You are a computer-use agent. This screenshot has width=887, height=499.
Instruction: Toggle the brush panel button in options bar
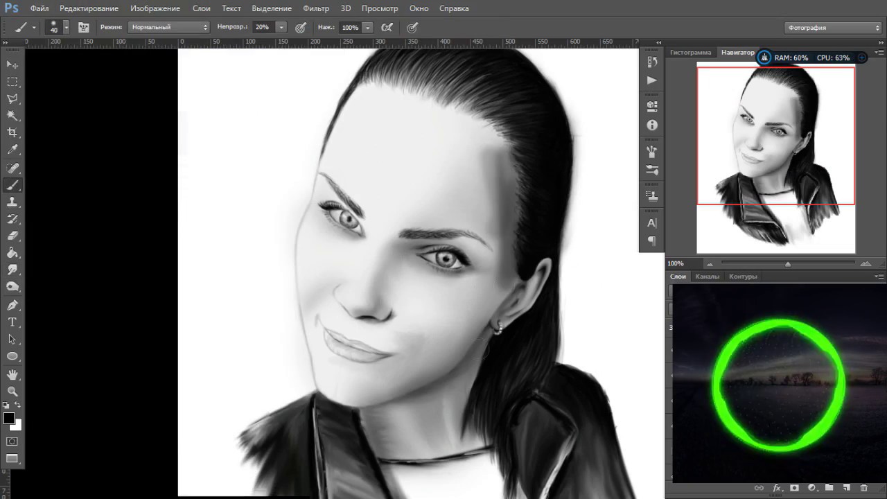(84, 28)
